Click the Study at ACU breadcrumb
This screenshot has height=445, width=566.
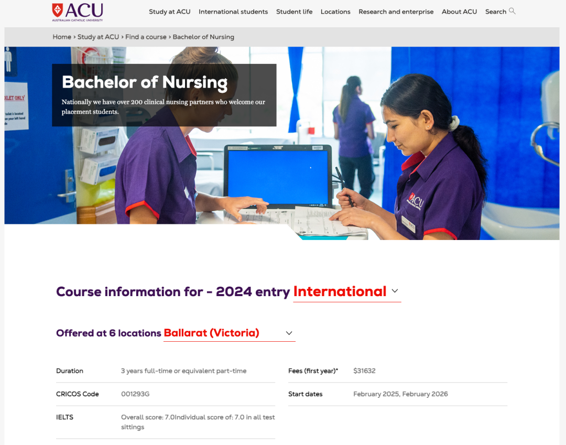point(98,37)
